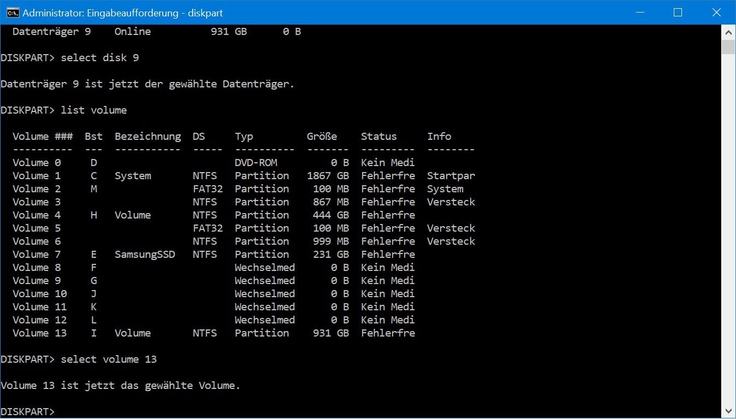Click the 'select volume 13' command text
The height and width of the screenshot is (419, 736).
tap(109, 359)
